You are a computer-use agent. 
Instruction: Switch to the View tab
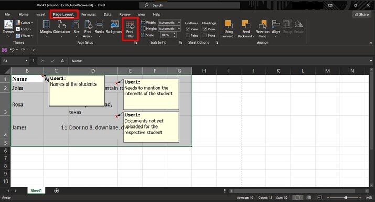coord(141,14)
